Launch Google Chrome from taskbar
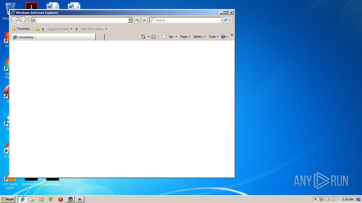The width and height of the screenshot is (362, 203). pos(51,199)
